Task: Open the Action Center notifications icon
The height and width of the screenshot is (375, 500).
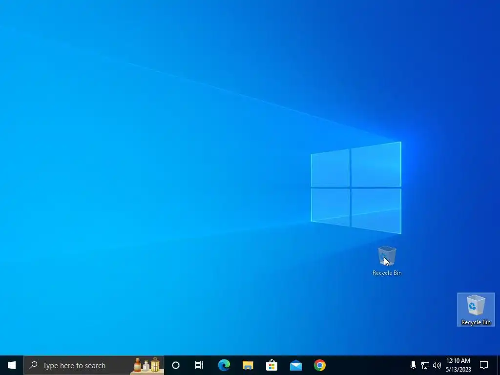Action: pyautogui.click(x=484, y=365)
